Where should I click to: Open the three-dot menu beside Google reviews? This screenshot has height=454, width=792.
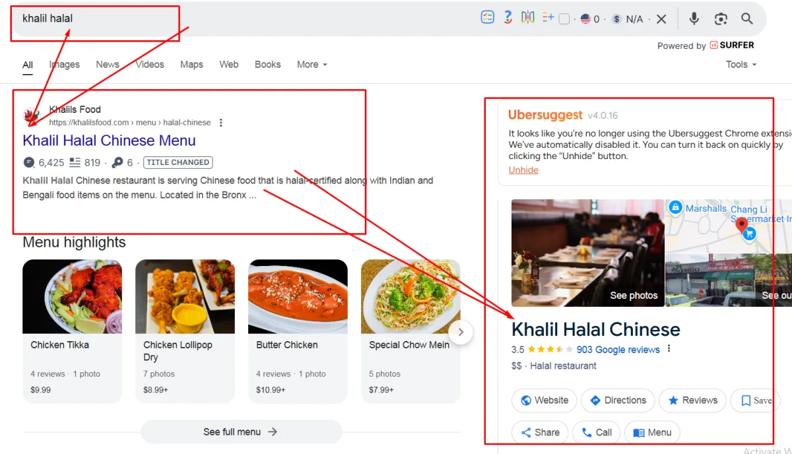pyautogui.click(x=669, y=349)
